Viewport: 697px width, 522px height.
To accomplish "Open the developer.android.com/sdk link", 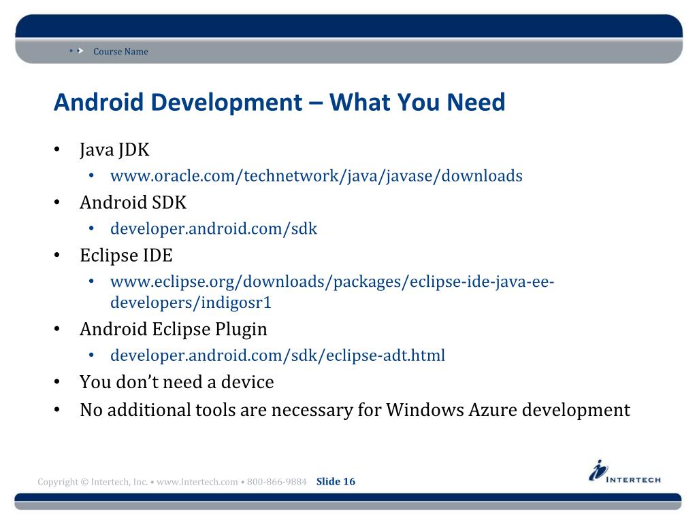I will (213, 229).
